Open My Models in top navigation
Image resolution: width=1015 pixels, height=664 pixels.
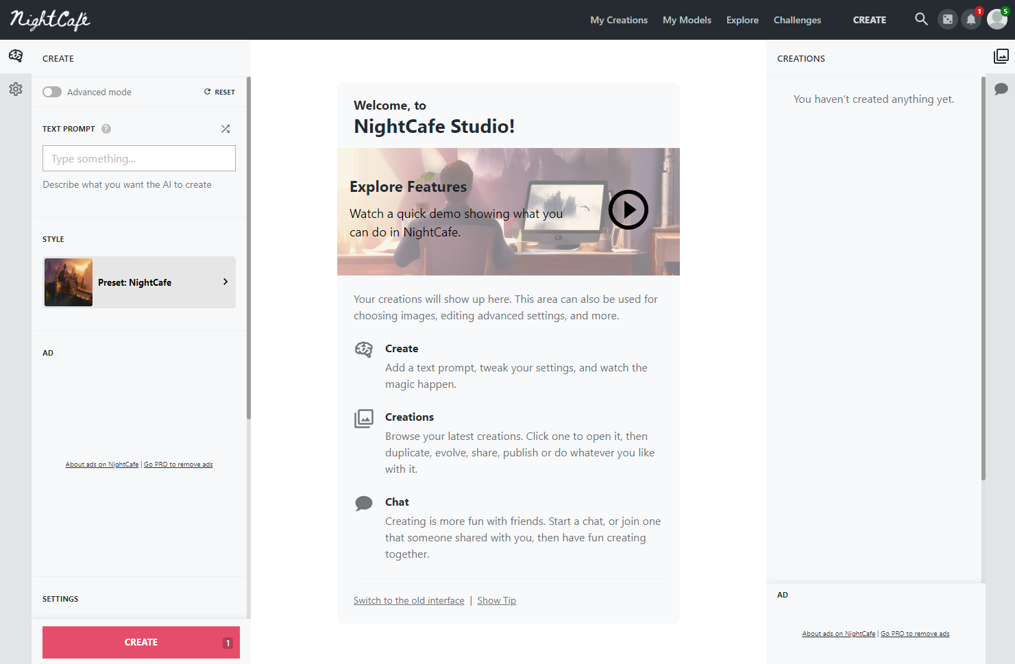[687, 20]
